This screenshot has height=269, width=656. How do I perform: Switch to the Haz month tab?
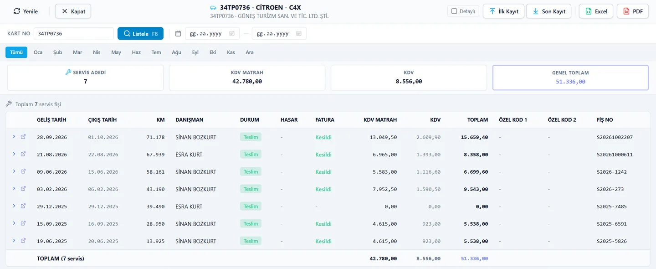click(136, 52)
